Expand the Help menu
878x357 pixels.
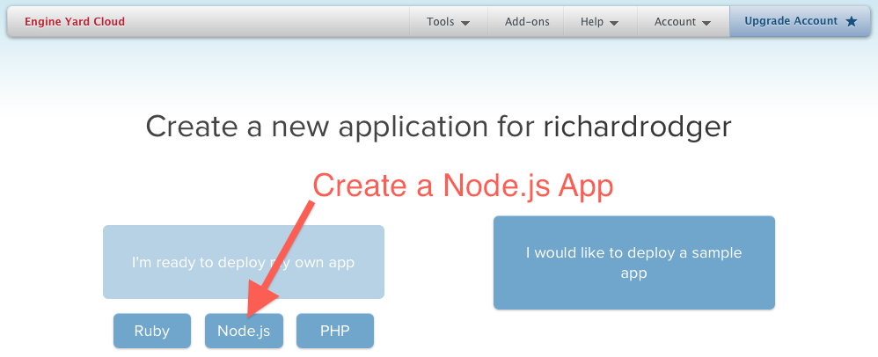(600, 22)
